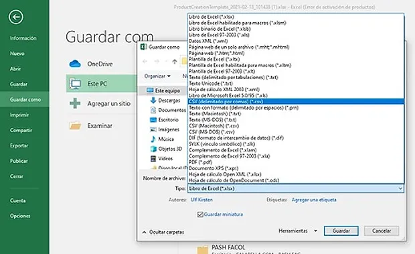Select Hoja de cálculo de OpenDocument (*.ods)
Viewport: 415px width, 254px height.
pyautogui.click(x=296, y=180)
